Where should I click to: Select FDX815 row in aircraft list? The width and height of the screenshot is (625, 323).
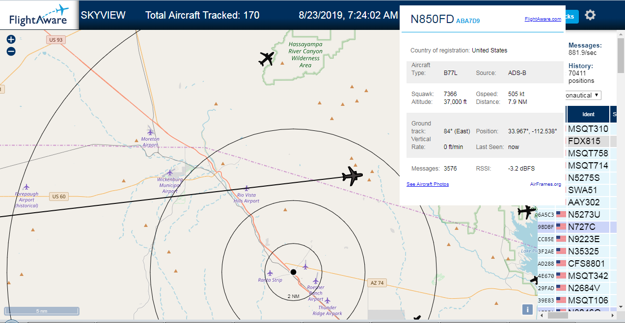pyautogui.click(x=587, y=141)
